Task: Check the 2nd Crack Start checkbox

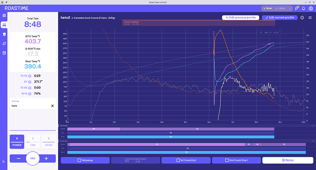Action: [x=227, y=160]
